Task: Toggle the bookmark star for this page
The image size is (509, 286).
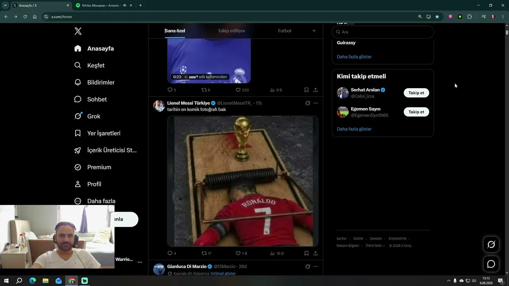Action: click(x=437, y=17)
